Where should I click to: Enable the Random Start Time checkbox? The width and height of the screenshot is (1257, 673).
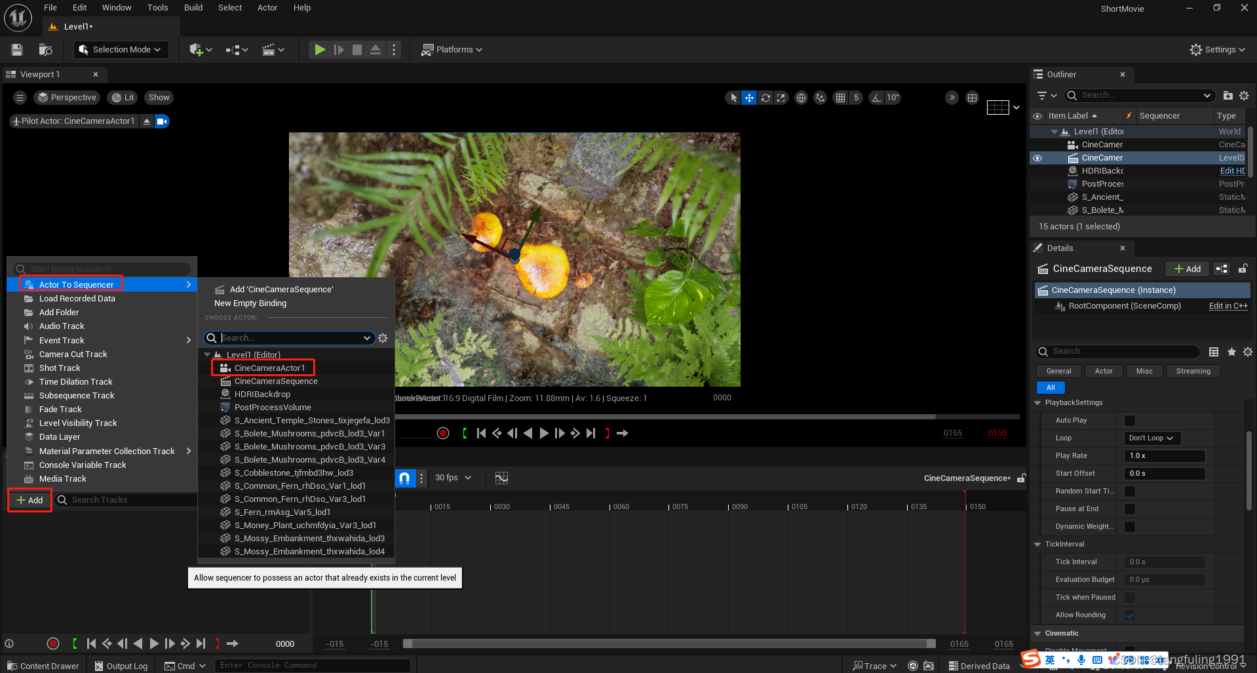(1130, 491)
